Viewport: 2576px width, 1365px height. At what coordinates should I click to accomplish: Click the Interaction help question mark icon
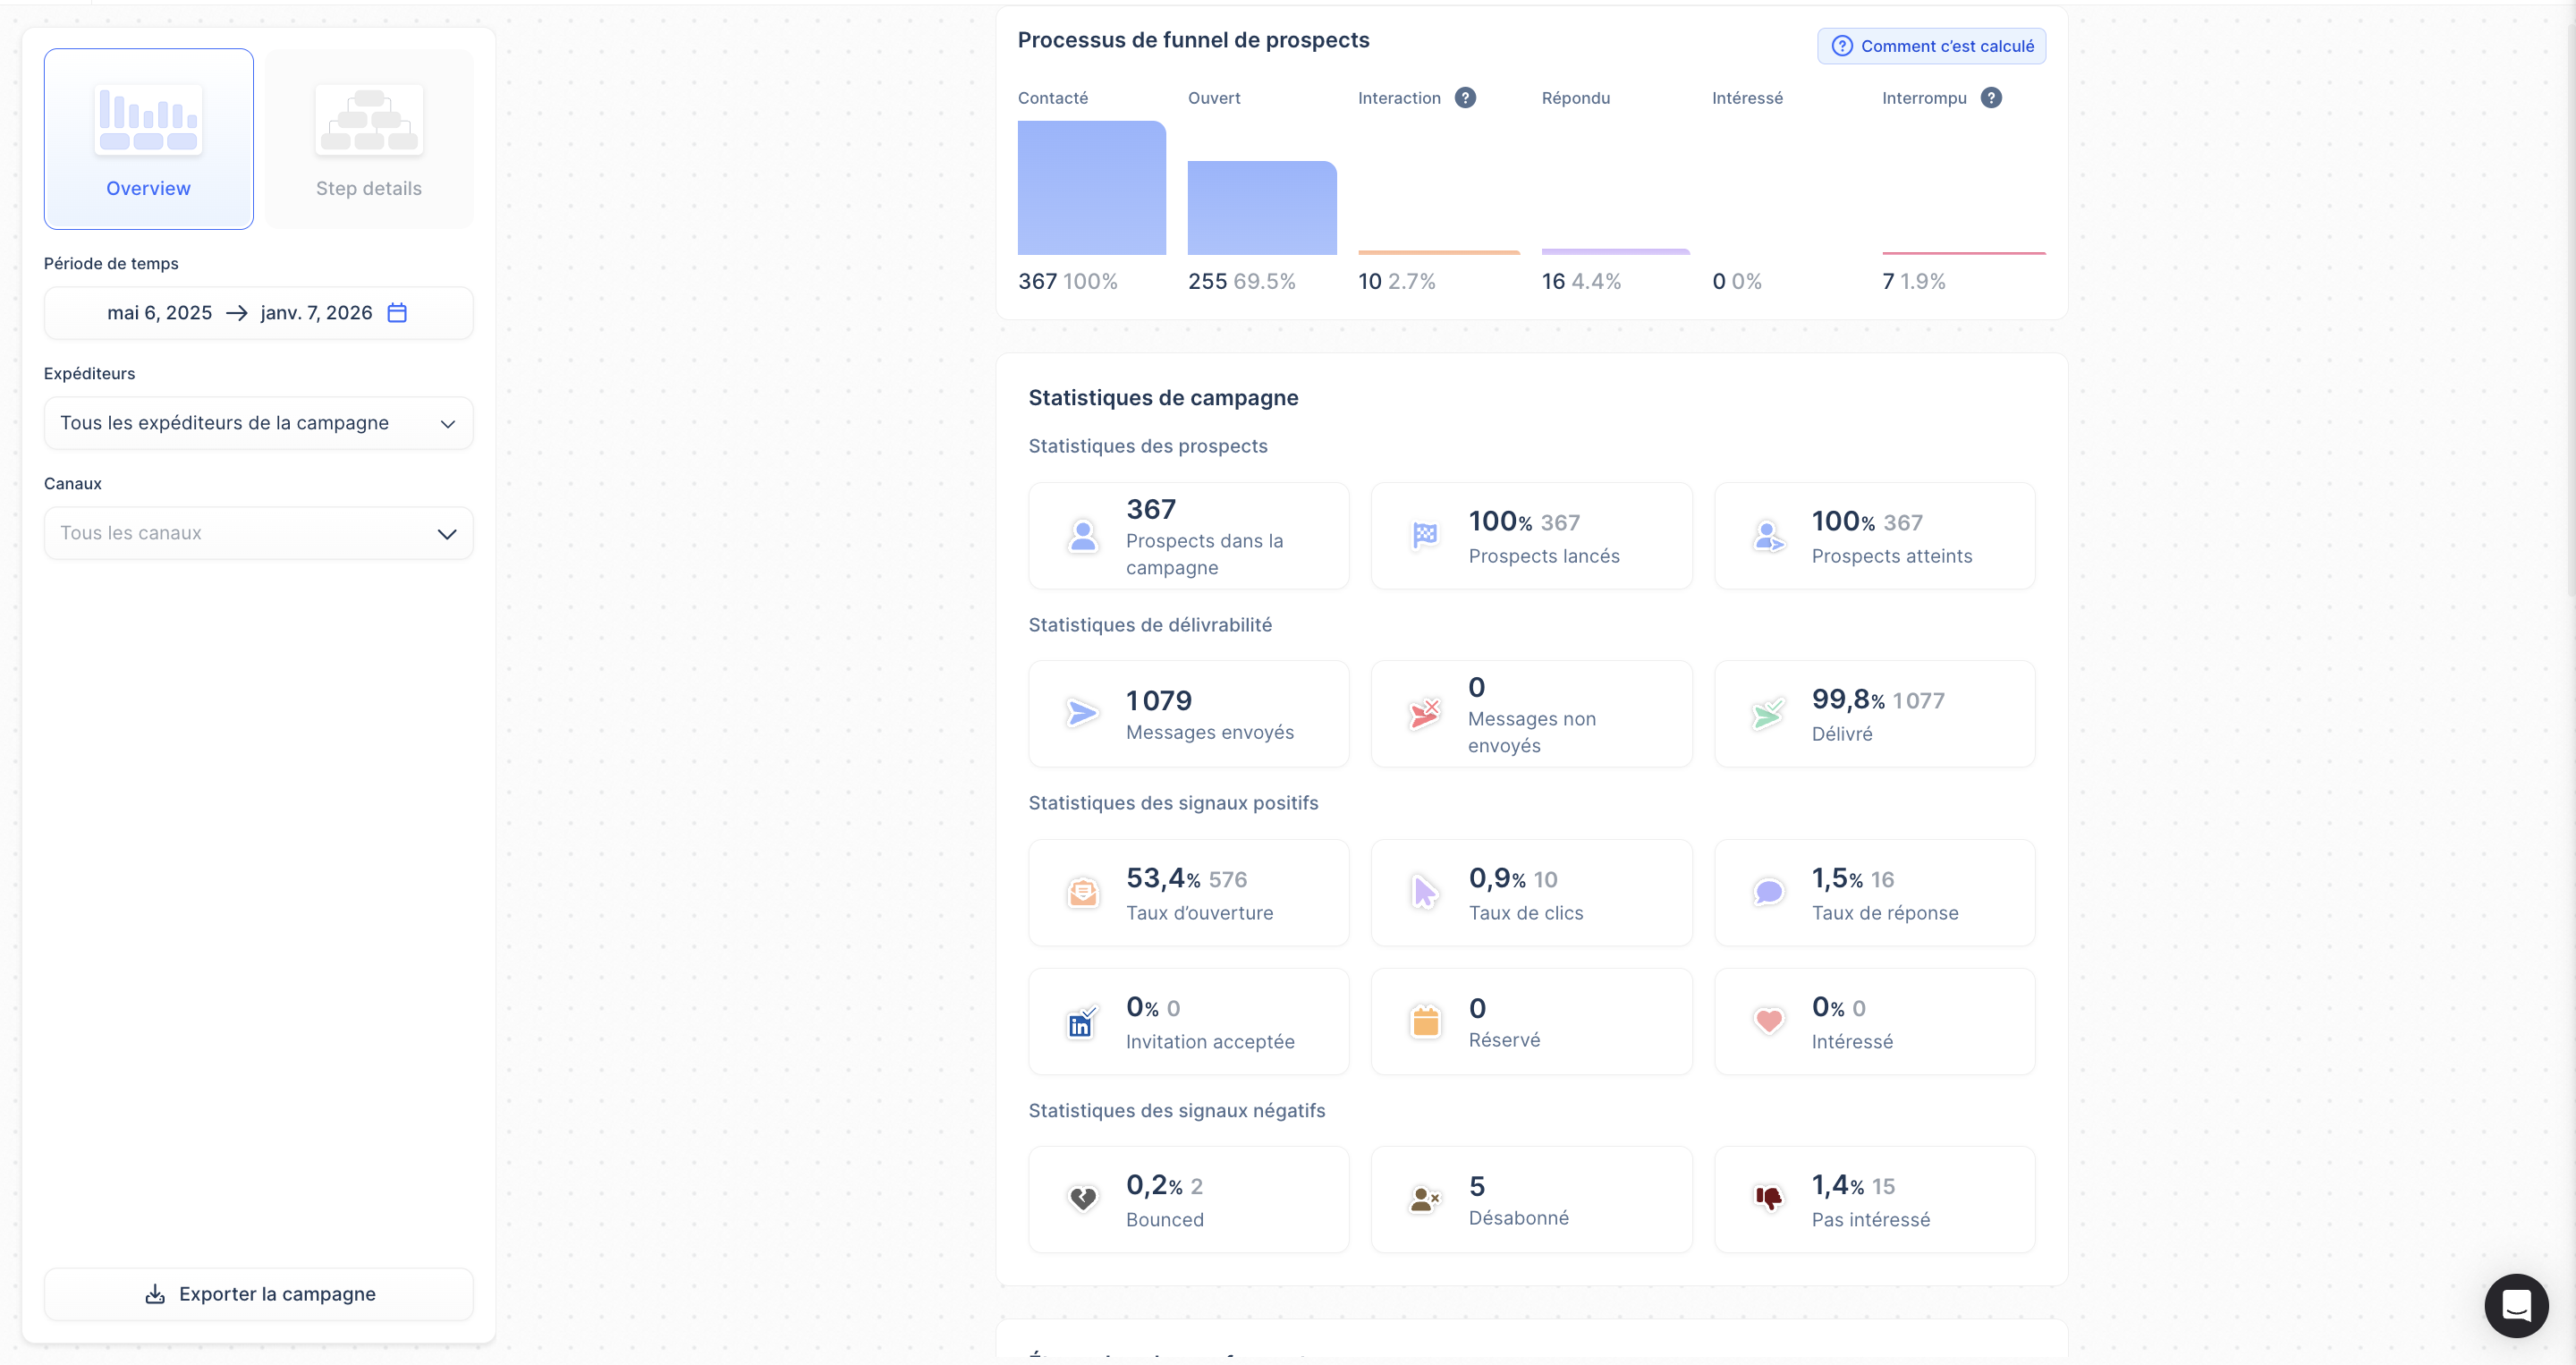[1465, 98]
